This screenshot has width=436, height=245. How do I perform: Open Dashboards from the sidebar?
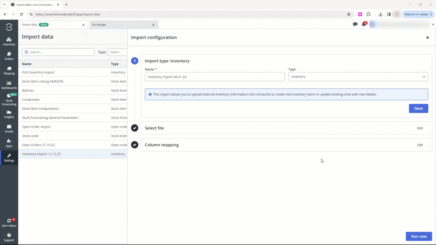pos(9,85)
